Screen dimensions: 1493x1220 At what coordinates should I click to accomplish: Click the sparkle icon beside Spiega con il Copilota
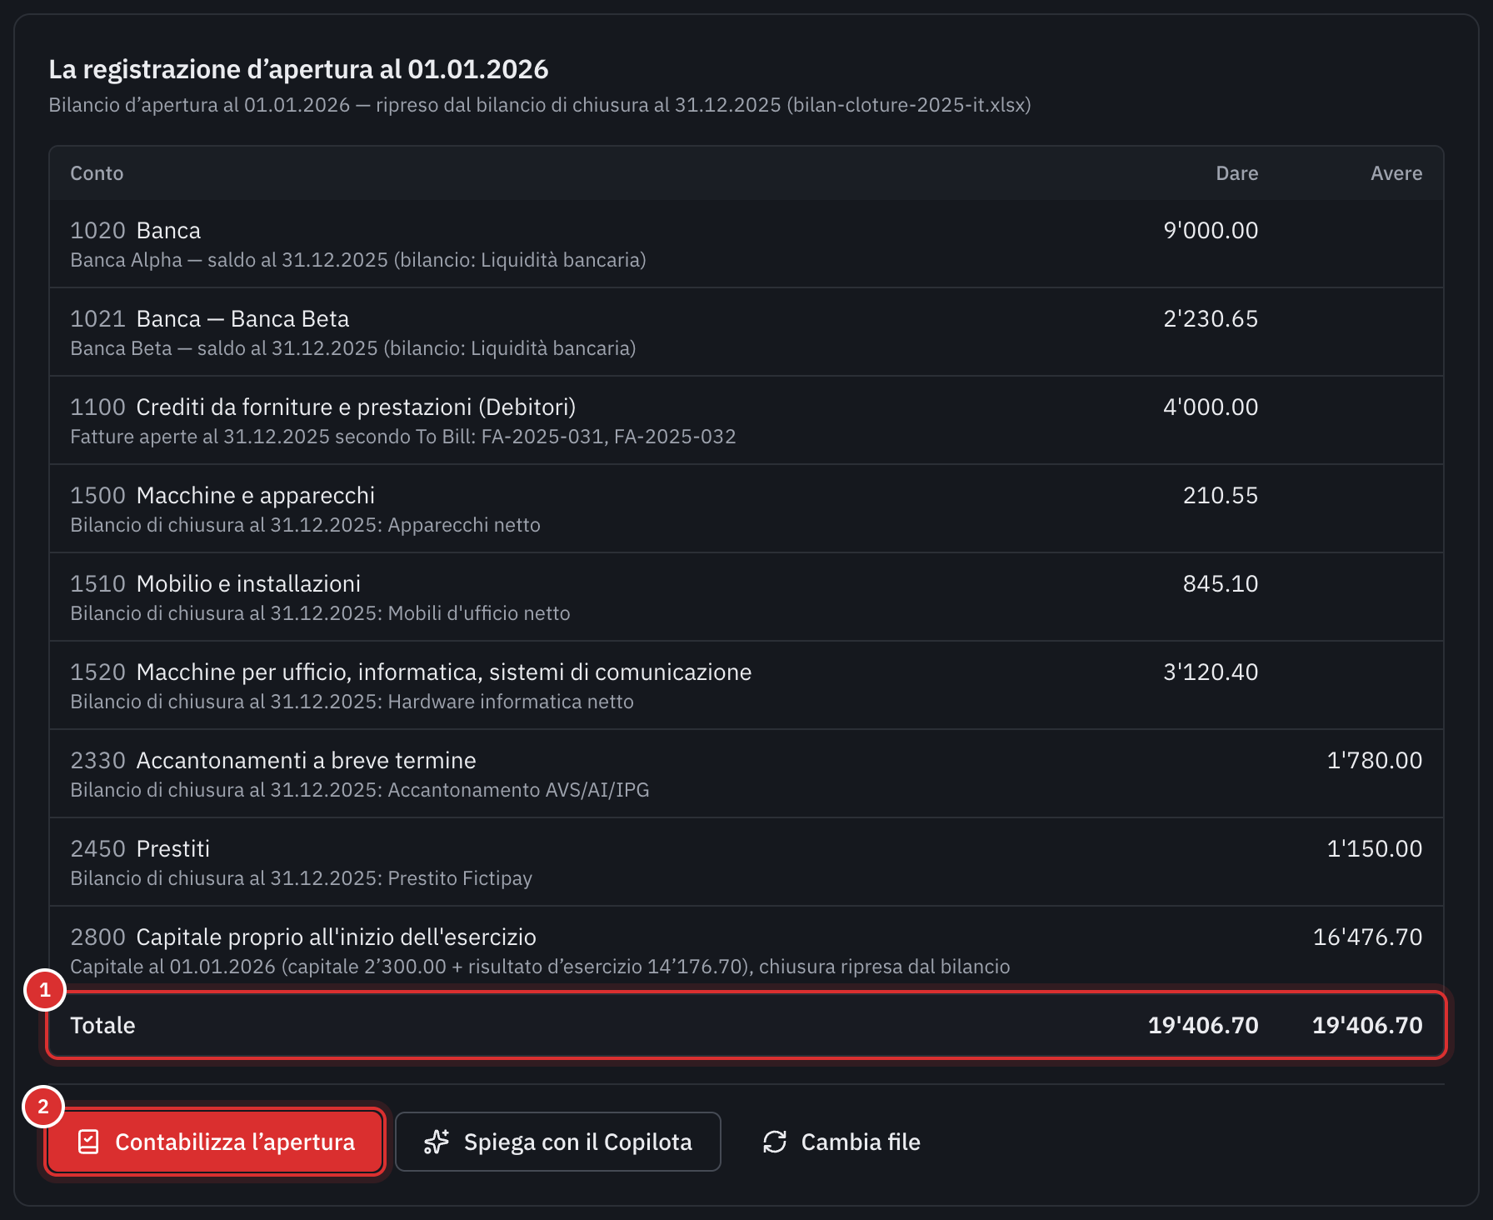[x=437, y=1142]
